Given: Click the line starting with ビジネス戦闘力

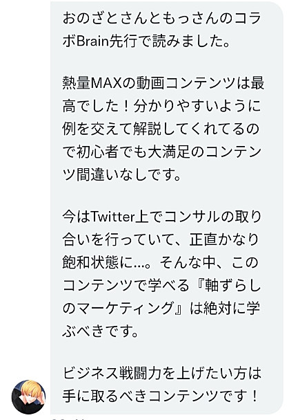Looking at the screenshot, I should coord(161,373).
